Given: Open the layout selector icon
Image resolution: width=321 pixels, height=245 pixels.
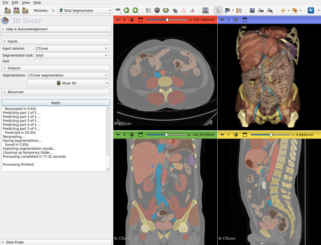Looking at the screenshot, I should click(x=205, y=10).
